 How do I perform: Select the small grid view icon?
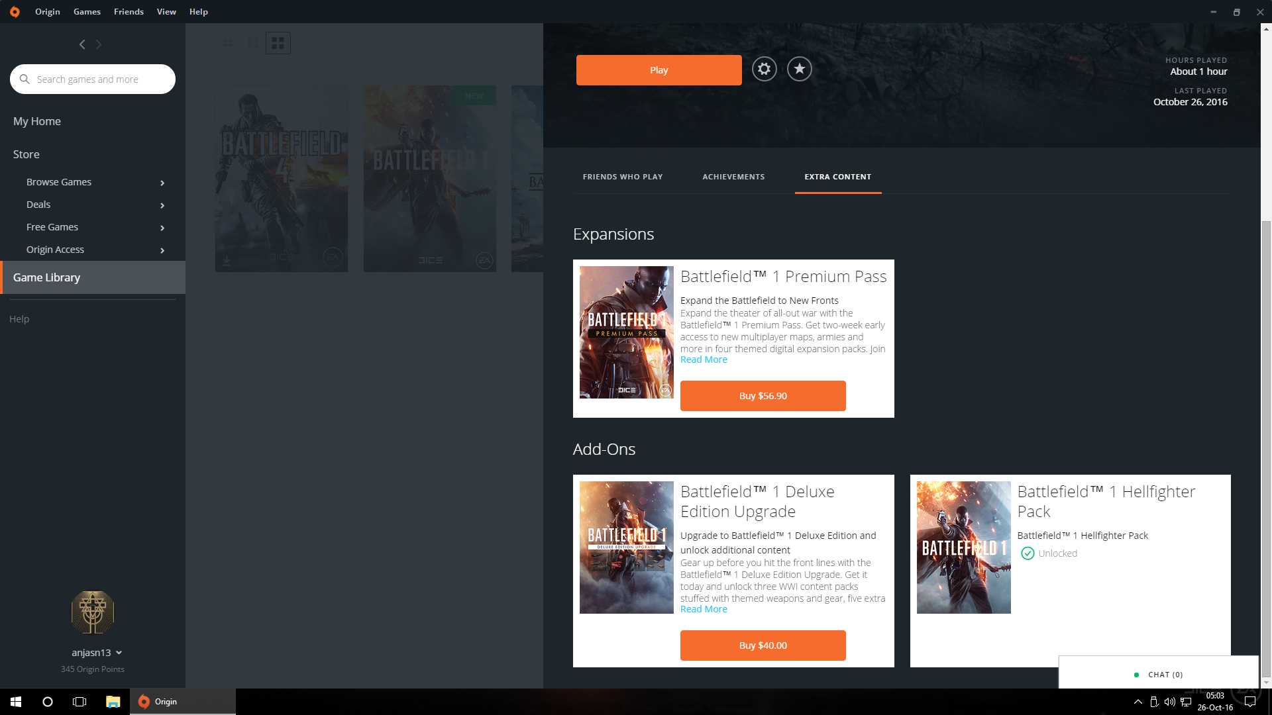228,43
